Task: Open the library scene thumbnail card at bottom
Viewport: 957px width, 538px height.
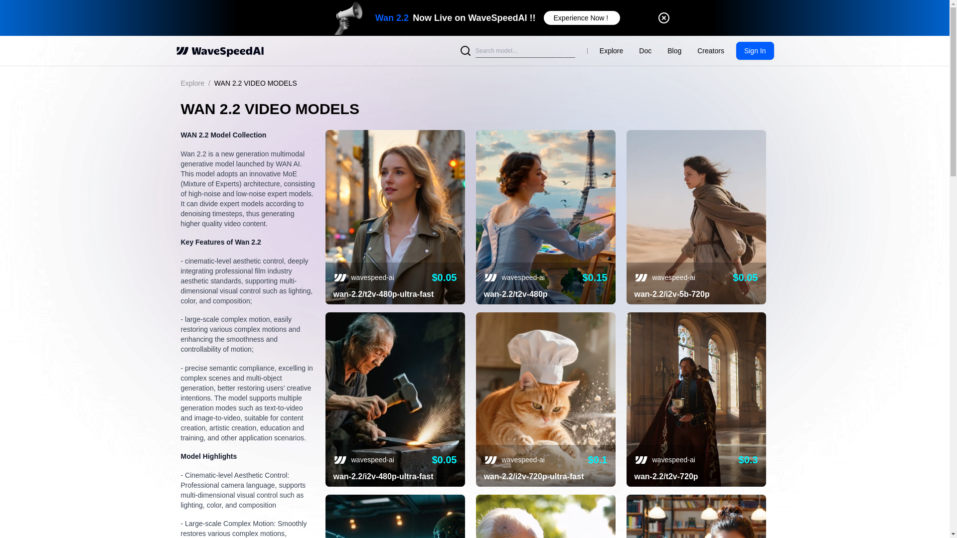Action: point(696,516)
